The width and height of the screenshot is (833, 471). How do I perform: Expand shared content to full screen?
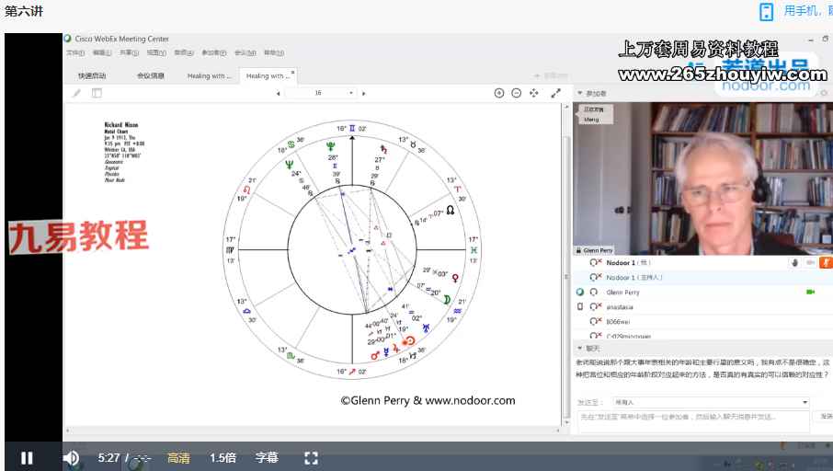coord(555,93)
